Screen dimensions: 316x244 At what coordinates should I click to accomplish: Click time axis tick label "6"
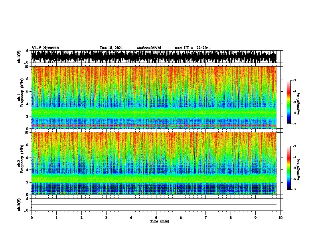coord(181,218)
